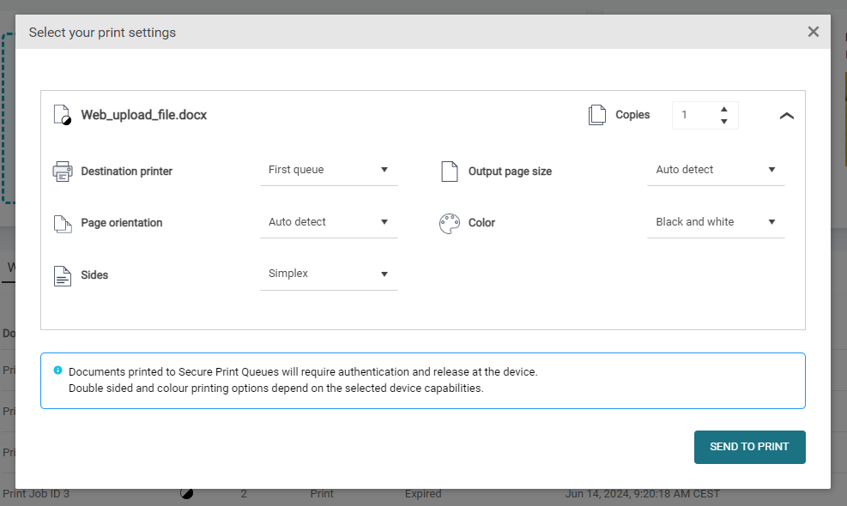
Task: Click the Copies pages icon
Action: (x=596, y=115)
